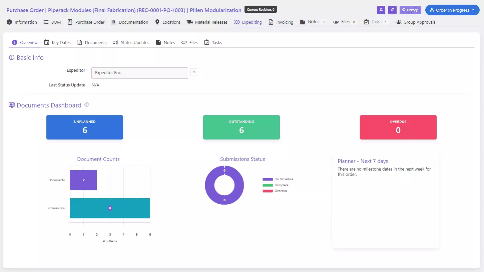Click the Locations map pin icon

157,22
